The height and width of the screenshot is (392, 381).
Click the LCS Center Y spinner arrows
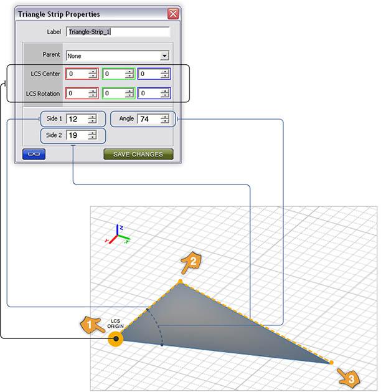pos(129,74)
